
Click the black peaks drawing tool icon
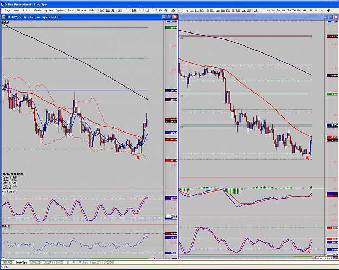coord(244,10)
